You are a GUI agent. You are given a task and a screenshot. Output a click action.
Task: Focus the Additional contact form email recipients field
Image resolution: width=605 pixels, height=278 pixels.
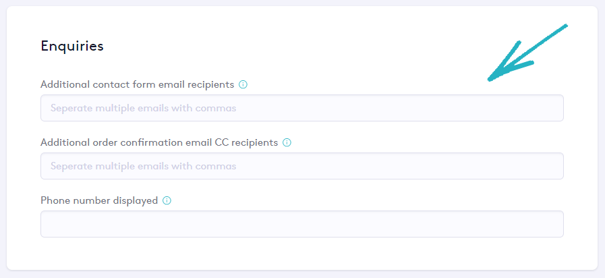click(301, 108)
